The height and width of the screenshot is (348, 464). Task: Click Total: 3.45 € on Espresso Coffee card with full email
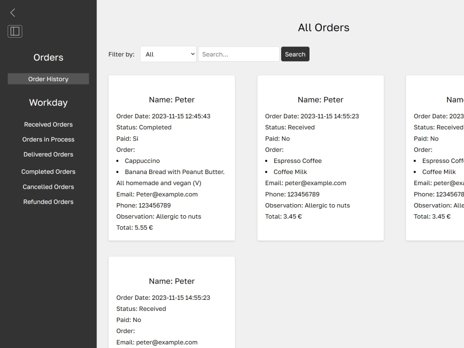pos(284,217)
